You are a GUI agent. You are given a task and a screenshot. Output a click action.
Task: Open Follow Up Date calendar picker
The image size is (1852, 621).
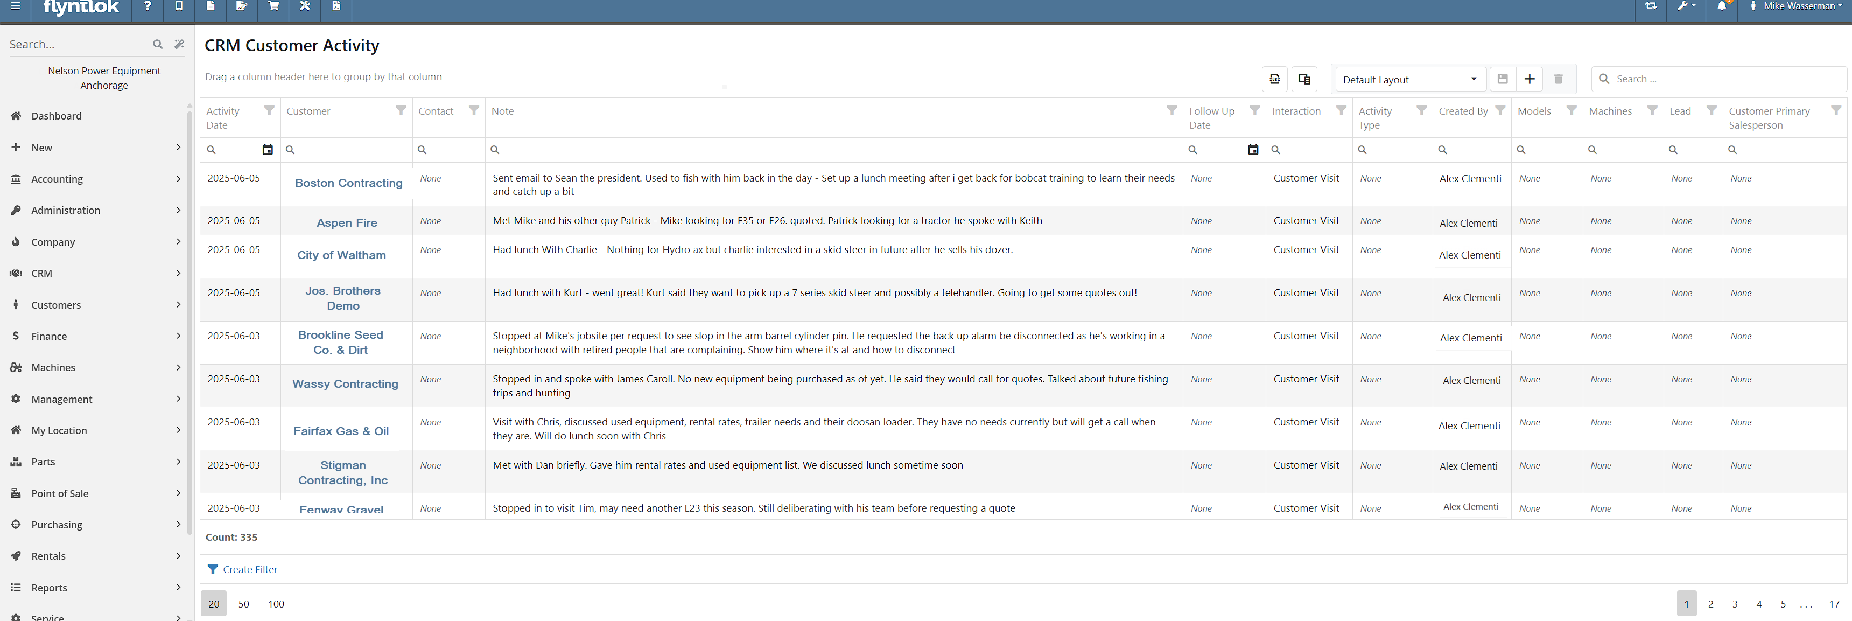point(1253,150)
